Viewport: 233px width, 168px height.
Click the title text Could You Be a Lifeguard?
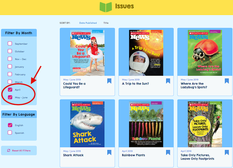pos(74,86)
